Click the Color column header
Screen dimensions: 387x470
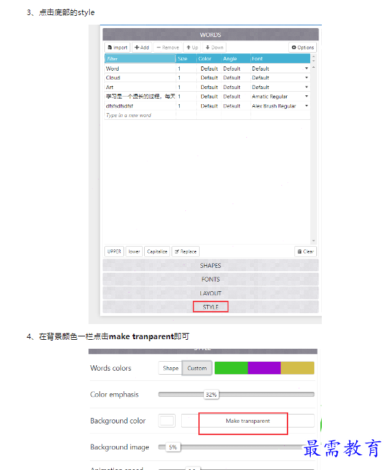[x=209, y=59]
